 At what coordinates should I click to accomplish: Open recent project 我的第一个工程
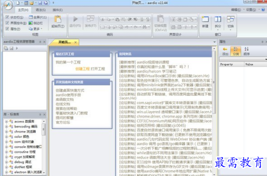tap(68, 62)
